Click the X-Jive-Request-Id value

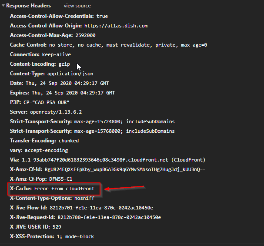pyautogui.click(x=109, y=217)
